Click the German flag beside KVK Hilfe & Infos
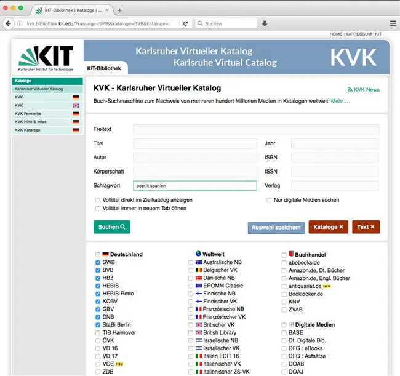 [x=76, y=122]
